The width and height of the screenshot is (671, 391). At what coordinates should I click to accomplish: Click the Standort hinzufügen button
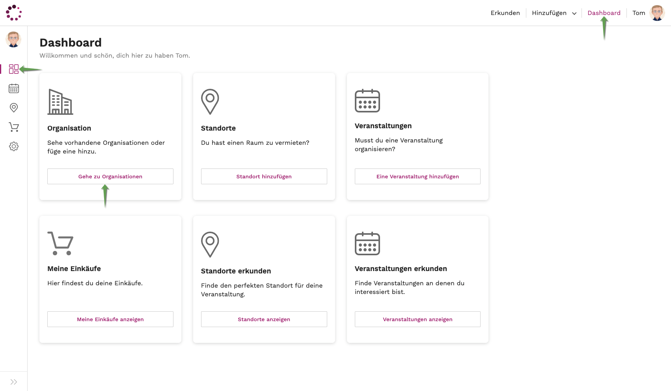pyautogui.click(x=264, y=176)
